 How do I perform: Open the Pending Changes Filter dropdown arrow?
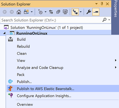[46, 12]
